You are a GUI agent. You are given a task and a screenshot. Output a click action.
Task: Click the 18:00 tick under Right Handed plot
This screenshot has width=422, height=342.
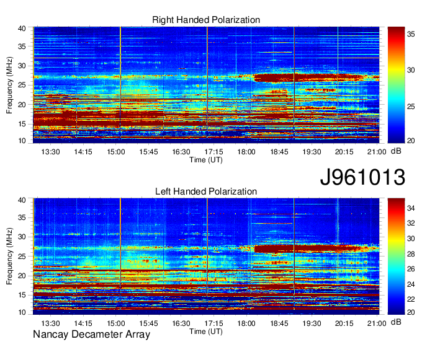click(246, 152)
